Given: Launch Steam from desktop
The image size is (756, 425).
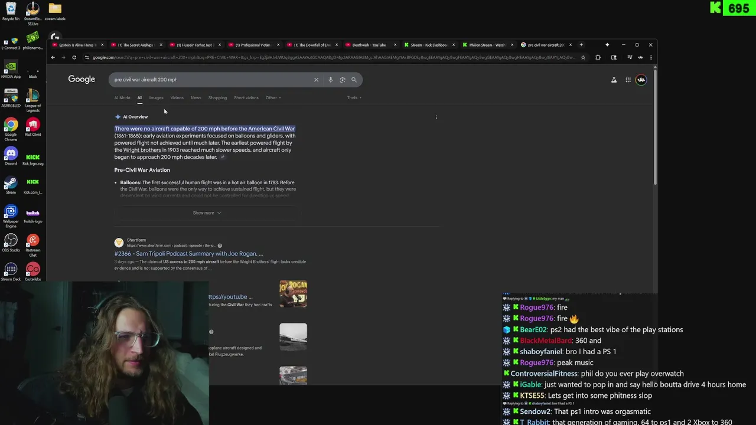Looking at the screenshot, I should point(11,185).
